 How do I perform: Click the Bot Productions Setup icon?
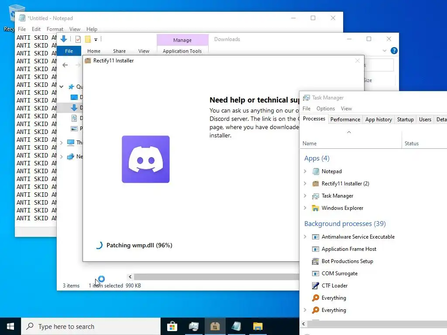pyautogui.click(x=316, y=261)
